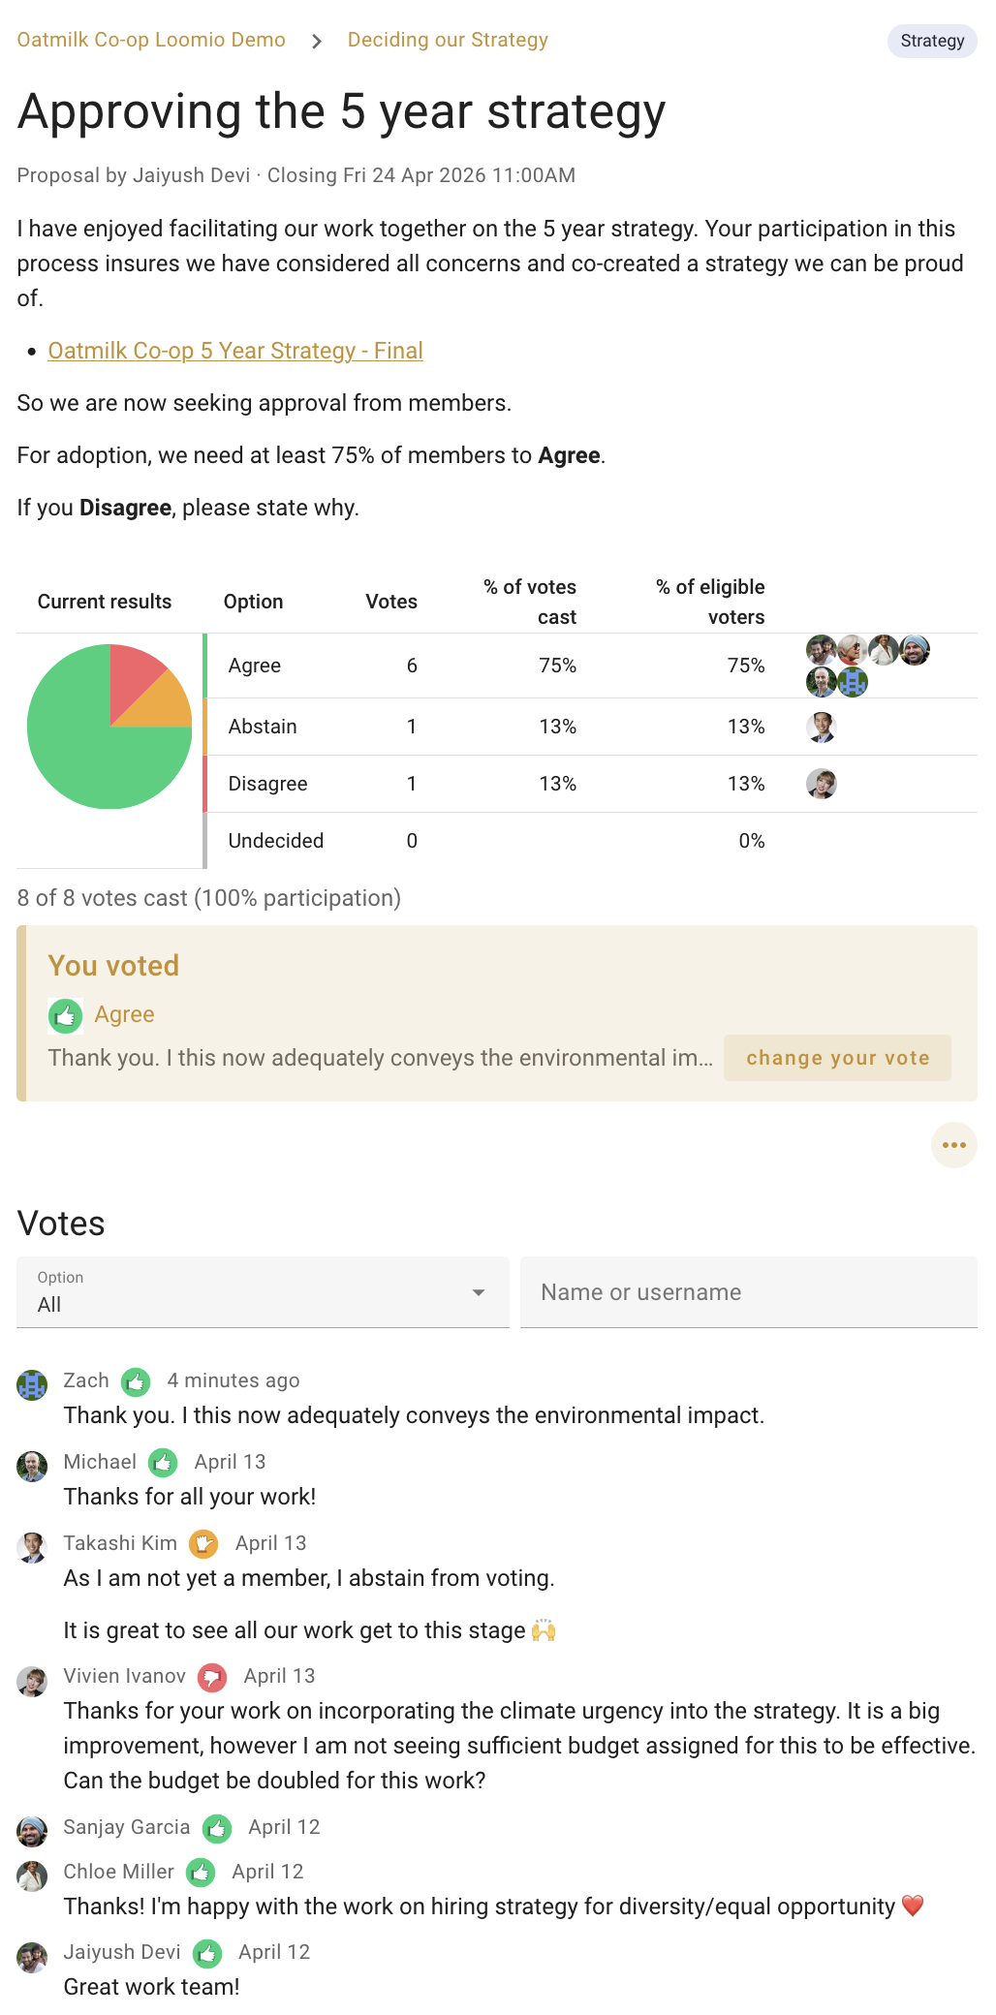Open Oatmilk Co-op Loomio Demo breadcrumb
Screen dimensions: 996x2015
151,40
